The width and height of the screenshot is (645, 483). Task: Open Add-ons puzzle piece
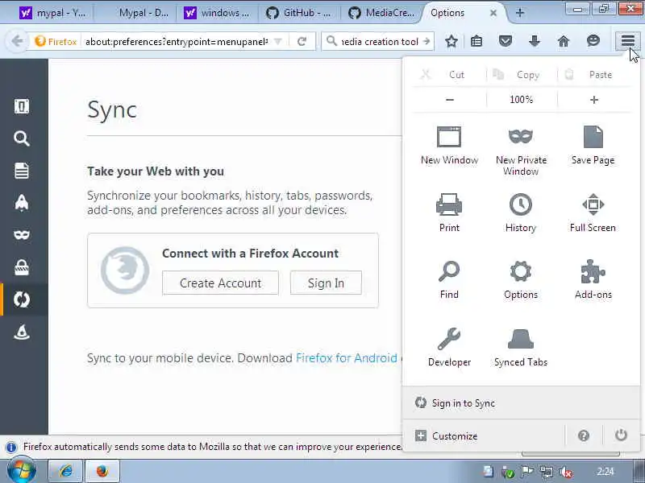pos(593,280)
